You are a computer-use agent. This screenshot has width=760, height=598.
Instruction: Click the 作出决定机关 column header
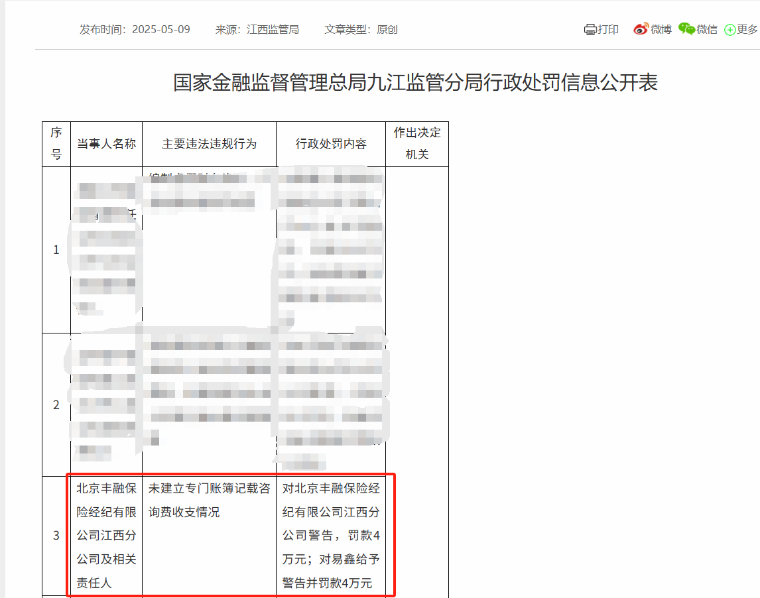[x=417, y=144]
